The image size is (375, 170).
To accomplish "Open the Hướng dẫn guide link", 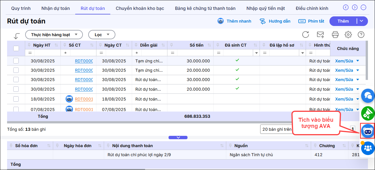I will pyautogui.click(x=275, y=21).
